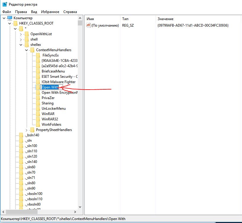Open the Вид menu
Image resolution: width=242 pixels, height=223 pixels.
pos(34,12)
